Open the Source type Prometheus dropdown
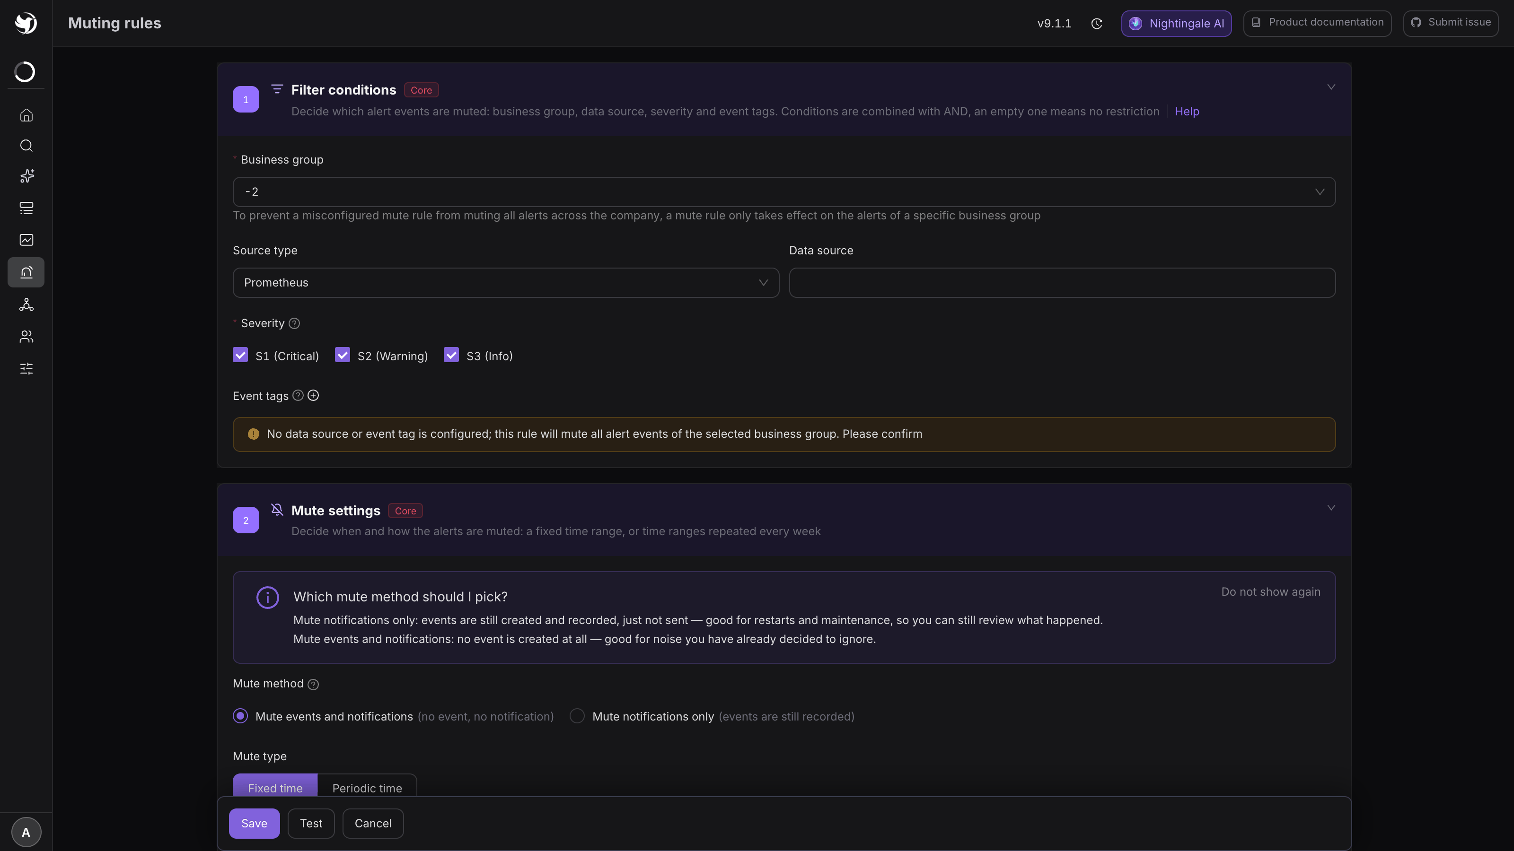 [x=506, y=283]
